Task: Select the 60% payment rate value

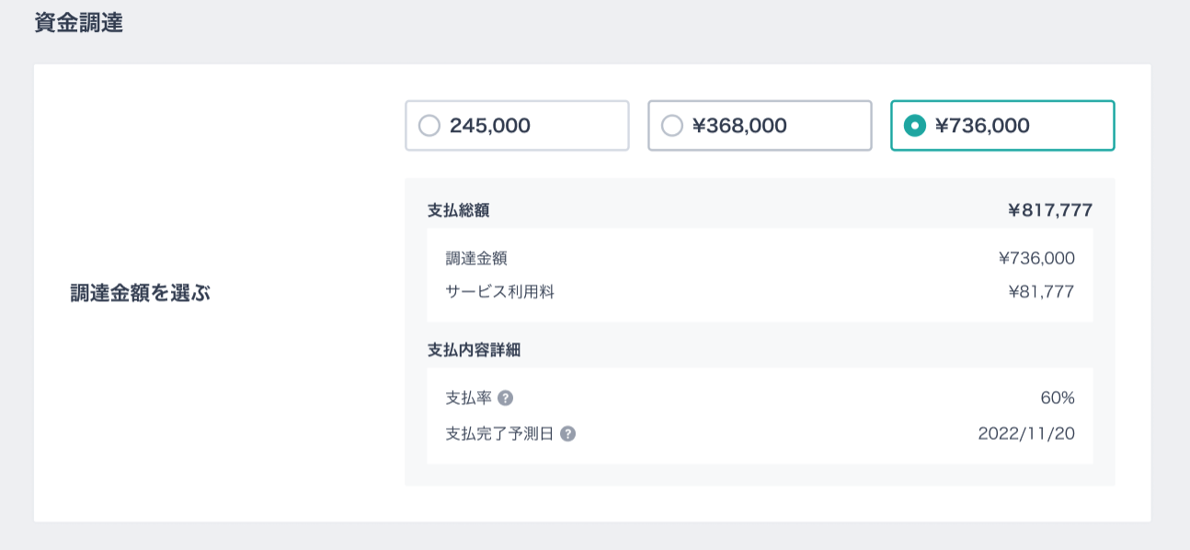Action: [x=1058, y=398]
